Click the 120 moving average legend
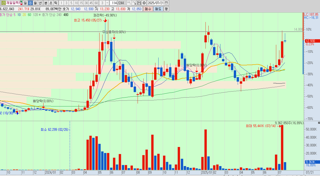320x176 pixels. coord(36,15)
